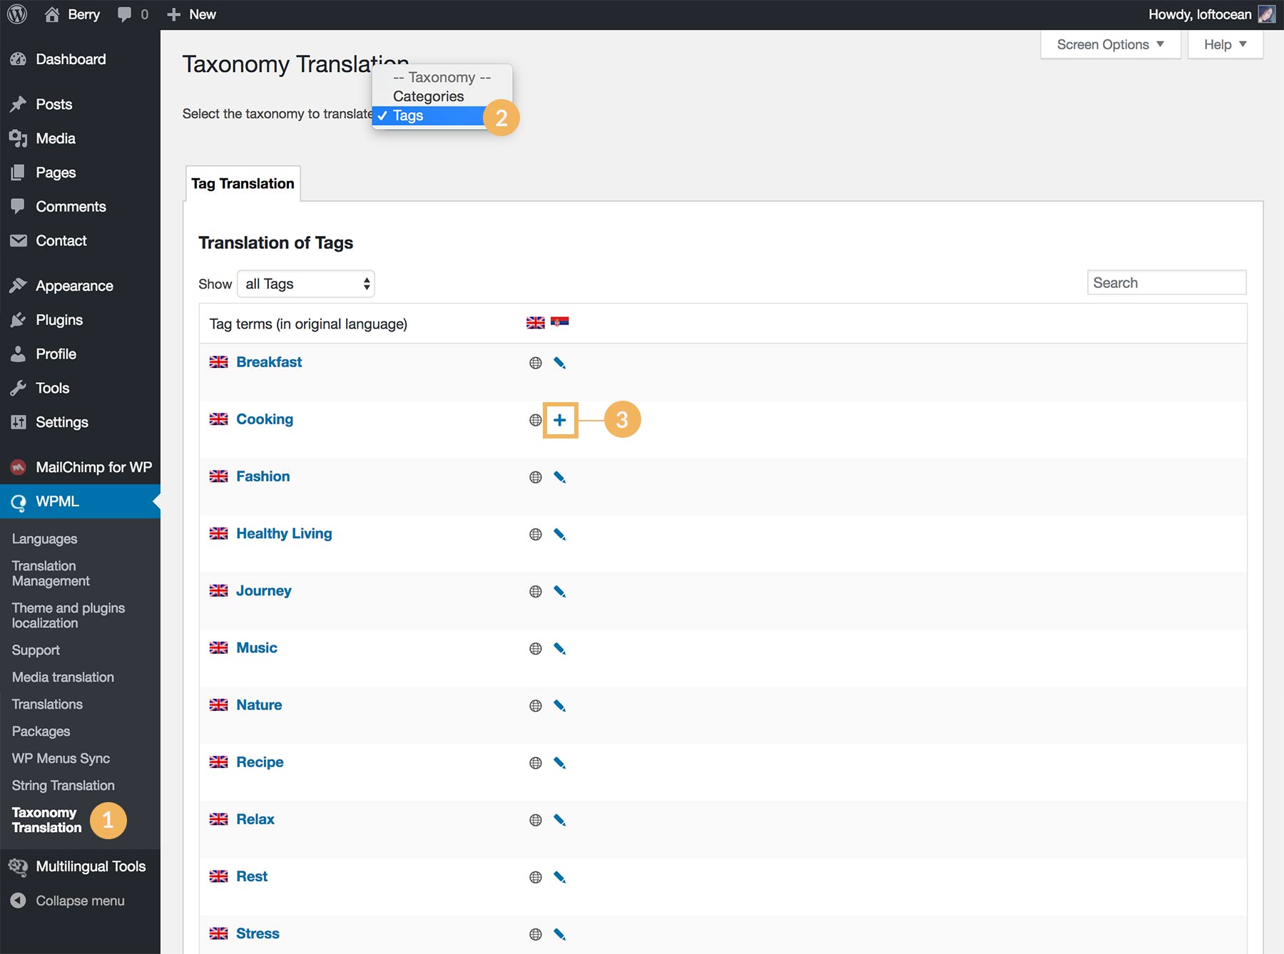Click the Nature tag link
The height and width of the screenshot is (954, 1284).
pyautogui.click(x=259, y=704)
